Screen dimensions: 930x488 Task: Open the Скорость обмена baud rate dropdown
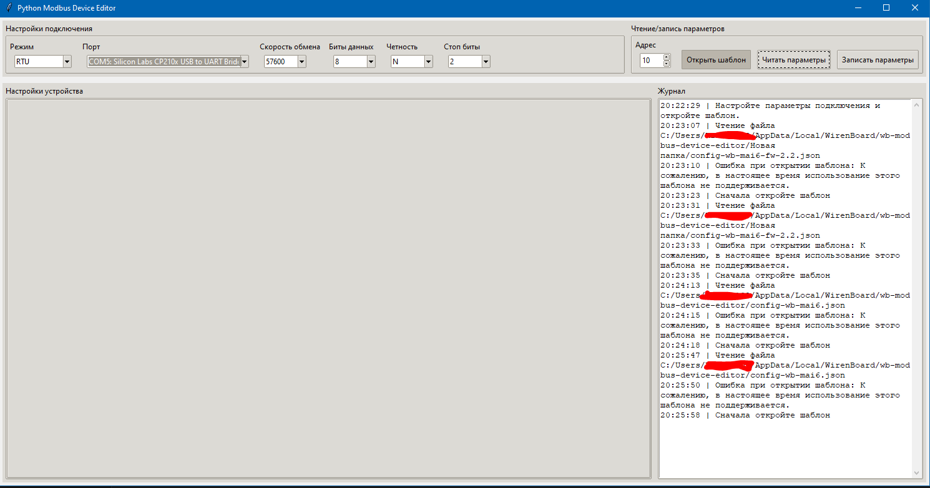[301, 62]
